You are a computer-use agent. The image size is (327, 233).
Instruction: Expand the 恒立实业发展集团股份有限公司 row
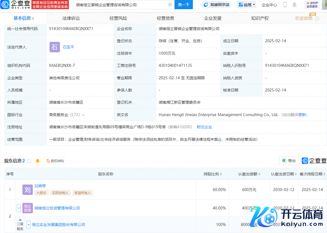[28, 225]
